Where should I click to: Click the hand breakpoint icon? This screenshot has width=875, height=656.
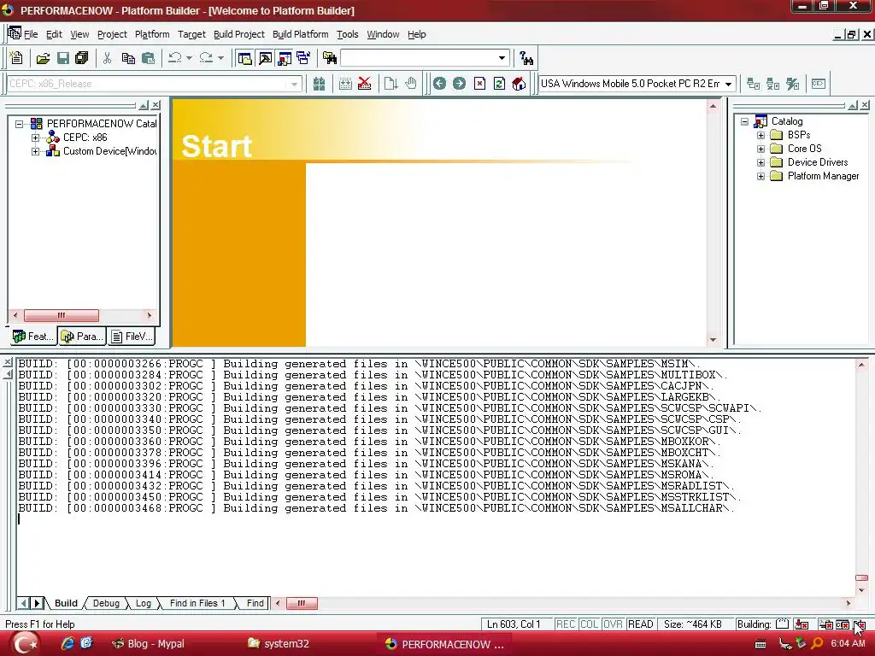pyautogui.click(x=411, y=84)
